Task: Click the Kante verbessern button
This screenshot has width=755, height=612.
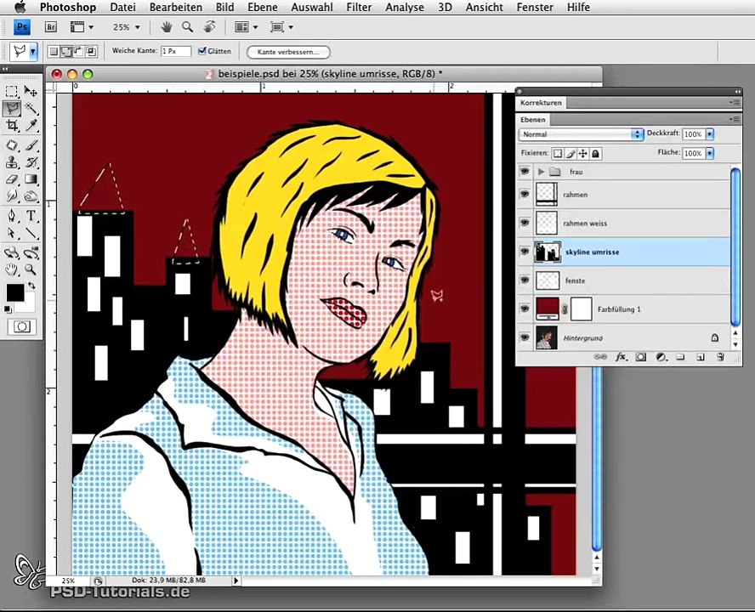Action: coord(288,52)
